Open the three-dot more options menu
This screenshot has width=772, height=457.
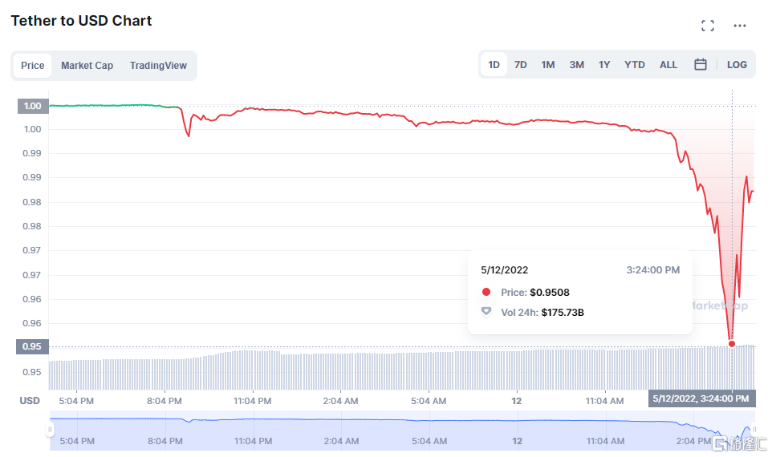(740, 26)
